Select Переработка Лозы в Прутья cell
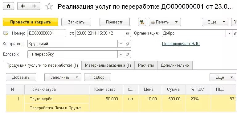This screenshot has width=237, height=113. click(x=57, y=108)
